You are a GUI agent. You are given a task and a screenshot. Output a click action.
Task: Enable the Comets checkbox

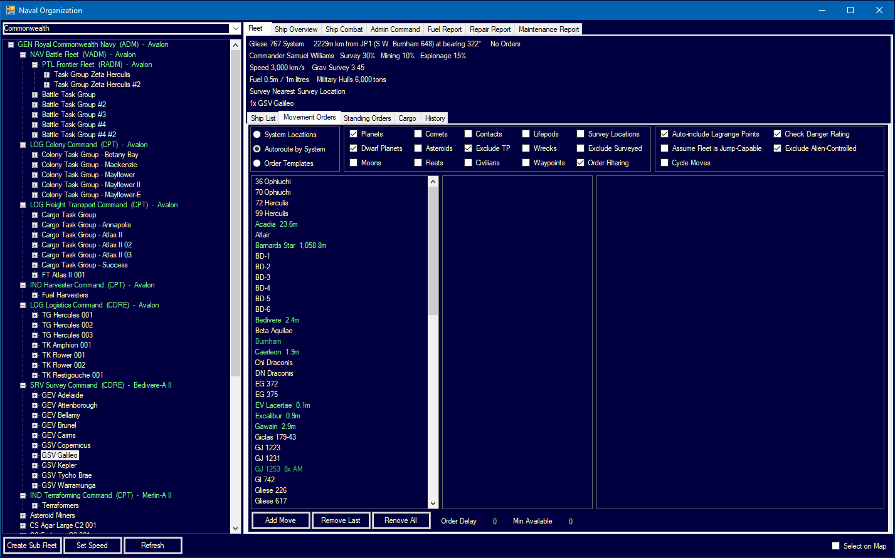coord(418,134)
